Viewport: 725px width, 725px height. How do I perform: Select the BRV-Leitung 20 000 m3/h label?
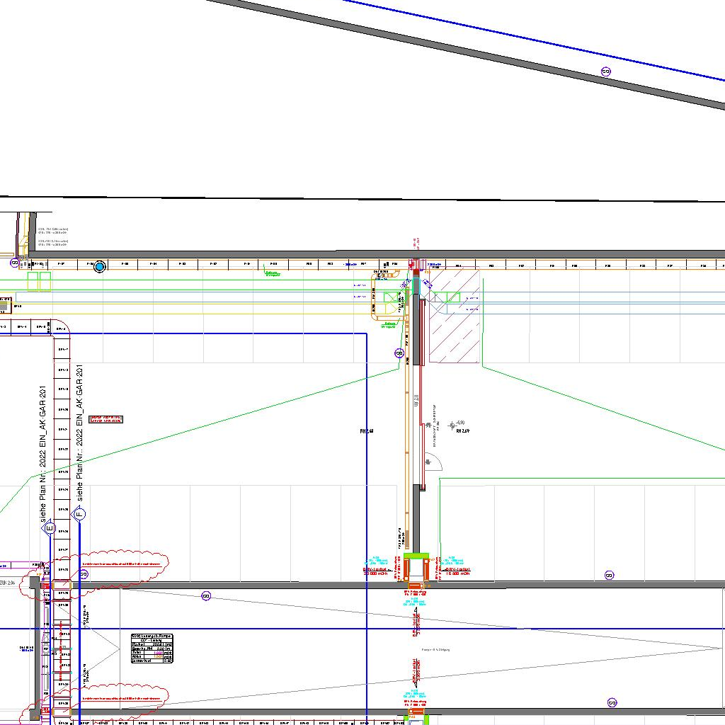point(376,571)
